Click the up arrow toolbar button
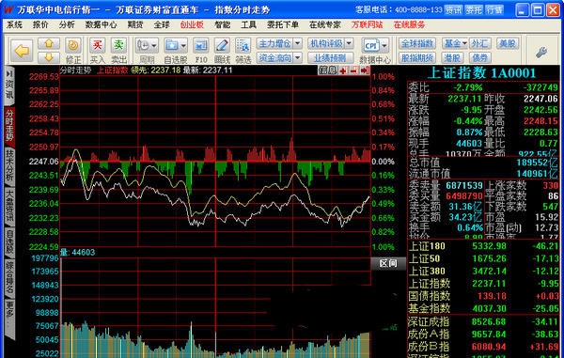Viewport: 564px width, 358px height. [49, 43]
